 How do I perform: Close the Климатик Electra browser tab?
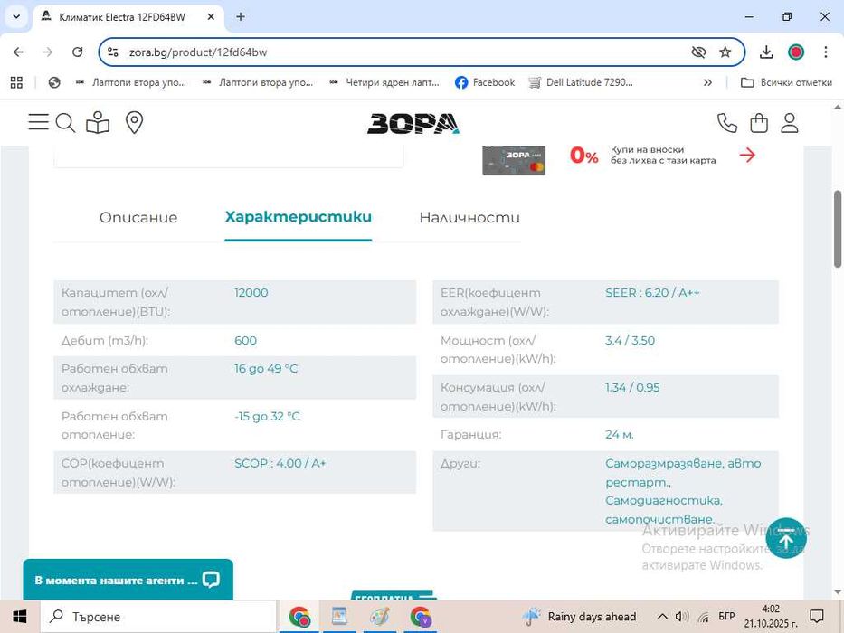coord(211,16)
